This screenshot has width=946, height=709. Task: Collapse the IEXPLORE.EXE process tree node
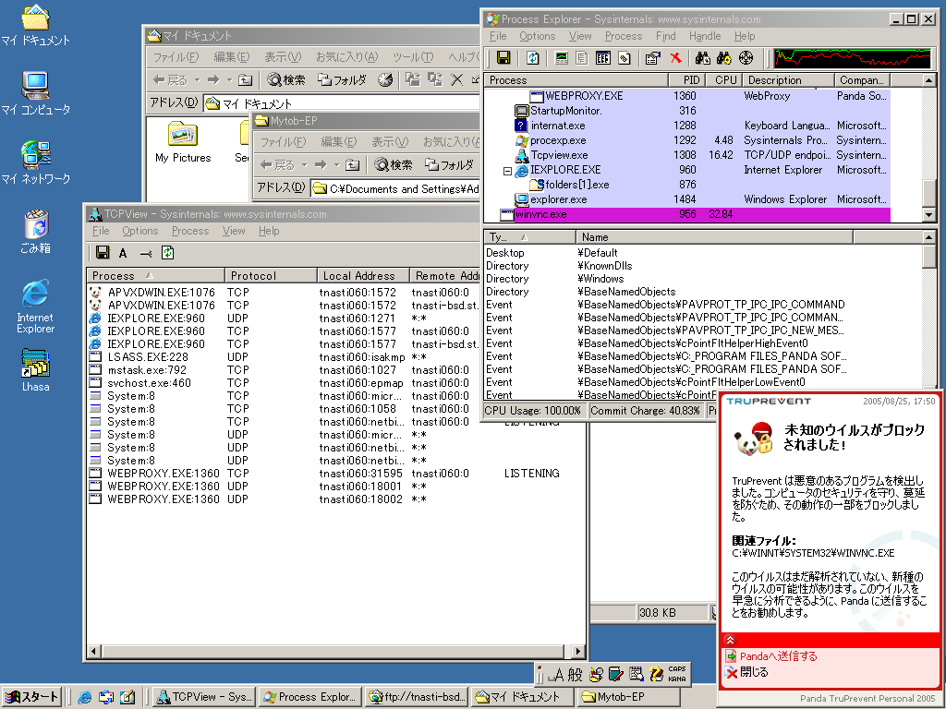(x=507, y=170)
